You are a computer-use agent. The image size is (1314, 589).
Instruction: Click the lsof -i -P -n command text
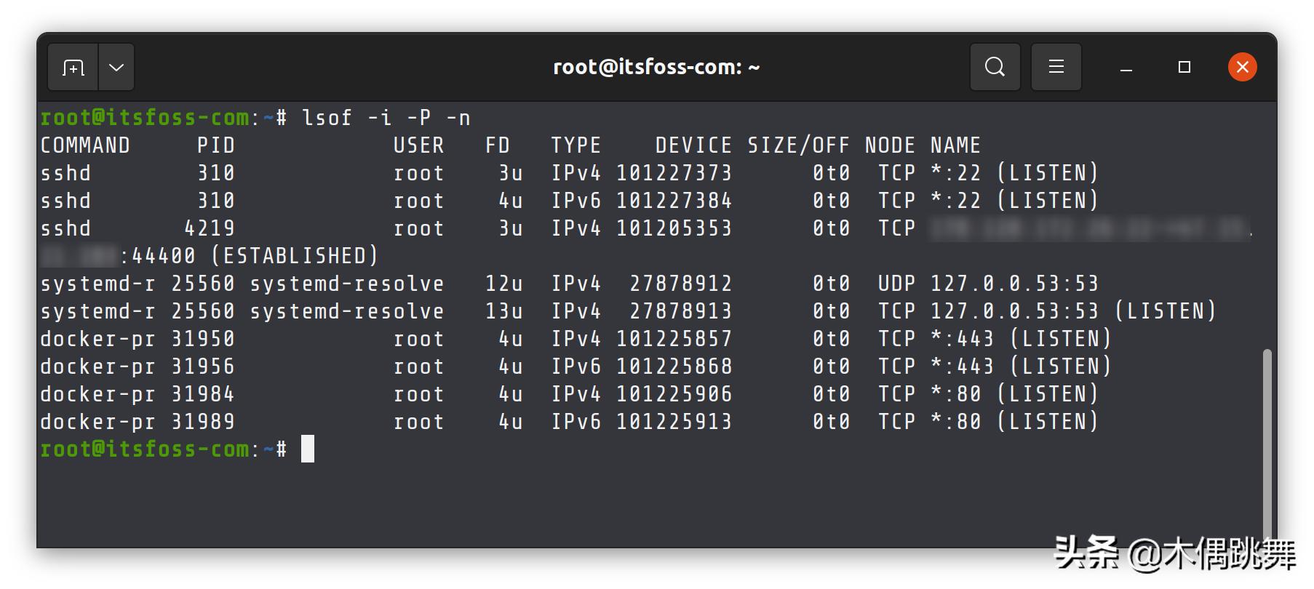pos(386,118)
